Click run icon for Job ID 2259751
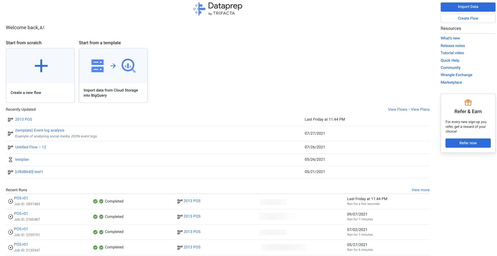497x256 pixels. click(10, 232)
